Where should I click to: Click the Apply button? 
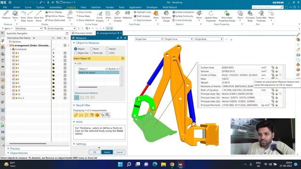point(107,152)
